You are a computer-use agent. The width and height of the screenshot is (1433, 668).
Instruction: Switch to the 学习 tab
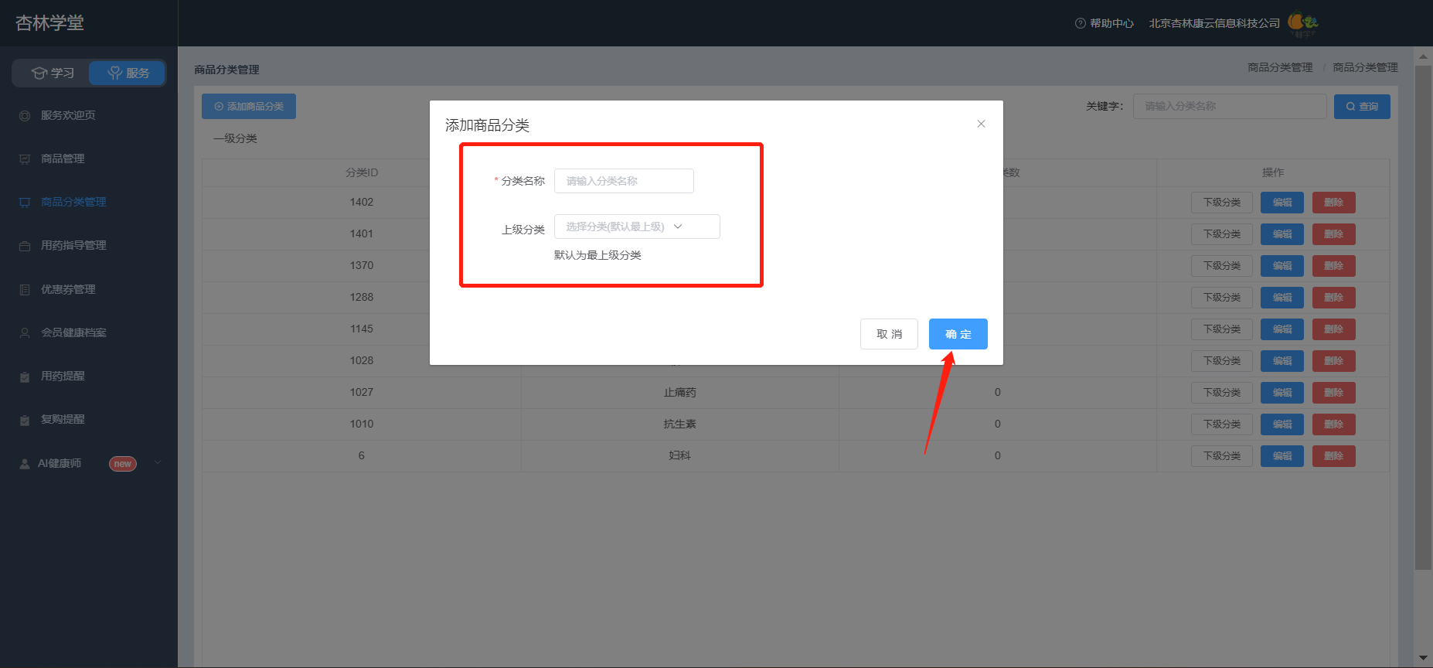[52, 73]
